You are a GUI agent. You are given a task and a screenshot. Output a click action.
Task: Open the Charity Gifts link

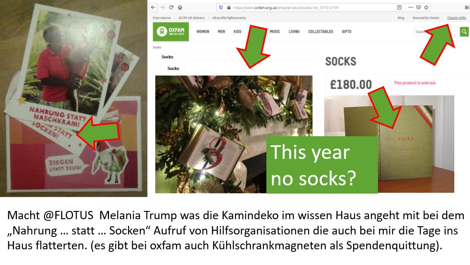point(456,18)
